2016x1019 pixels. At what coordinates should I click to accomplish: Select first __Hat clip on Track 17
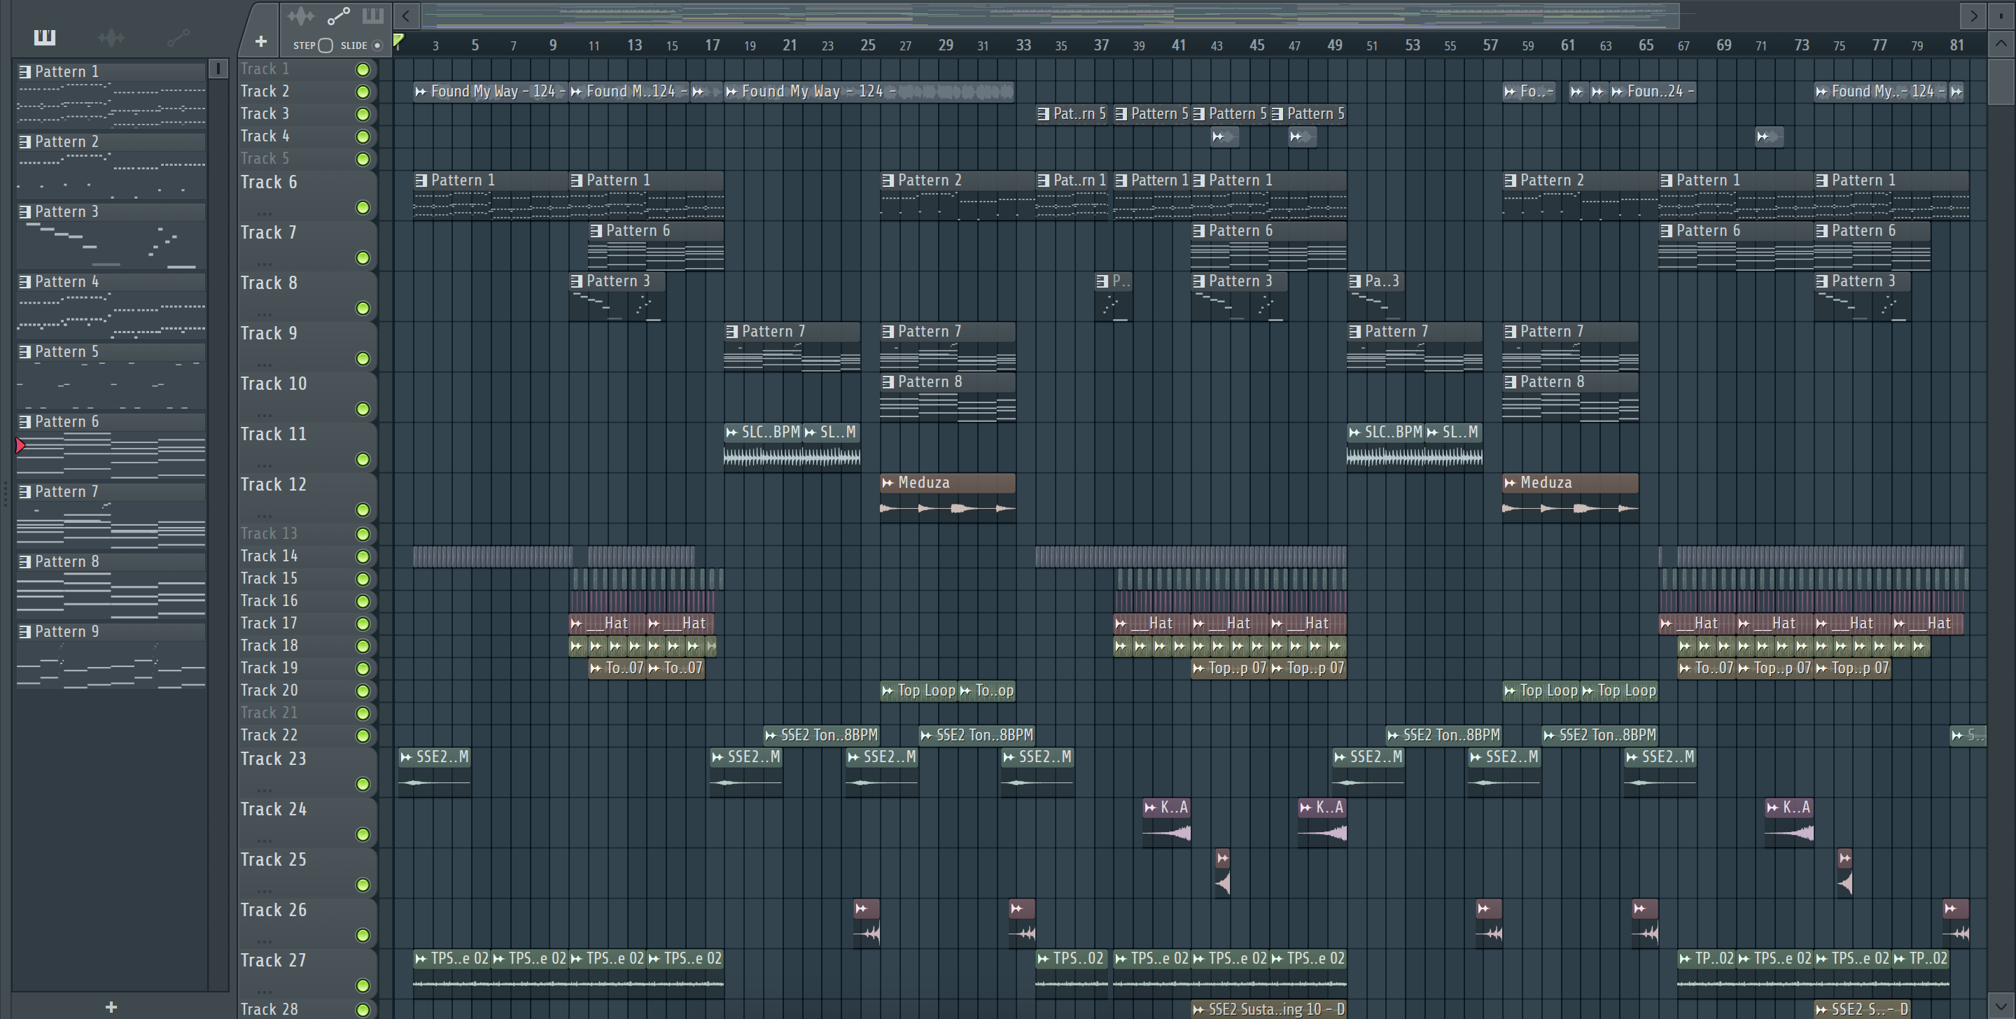coord(608,623)
